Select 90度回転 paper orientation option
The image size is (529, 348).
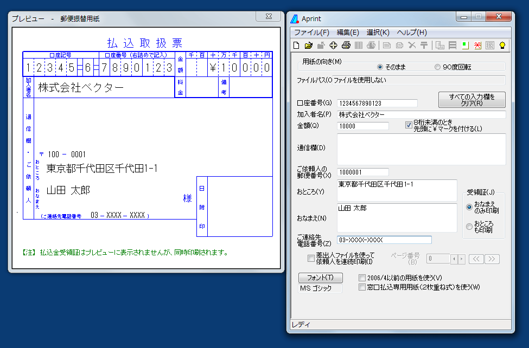click(452, 67)
